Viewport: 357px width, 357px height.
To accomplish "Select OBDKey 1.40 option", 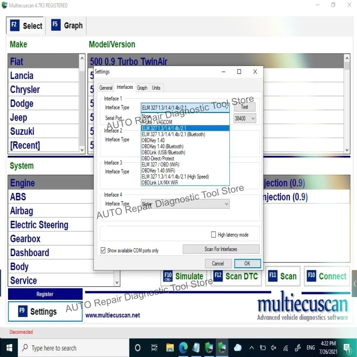I will pos(185,140).
